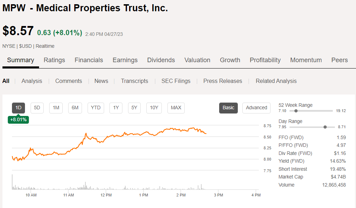Display the 10Y price history
This screenshot has width=356, height=208.
154,108
